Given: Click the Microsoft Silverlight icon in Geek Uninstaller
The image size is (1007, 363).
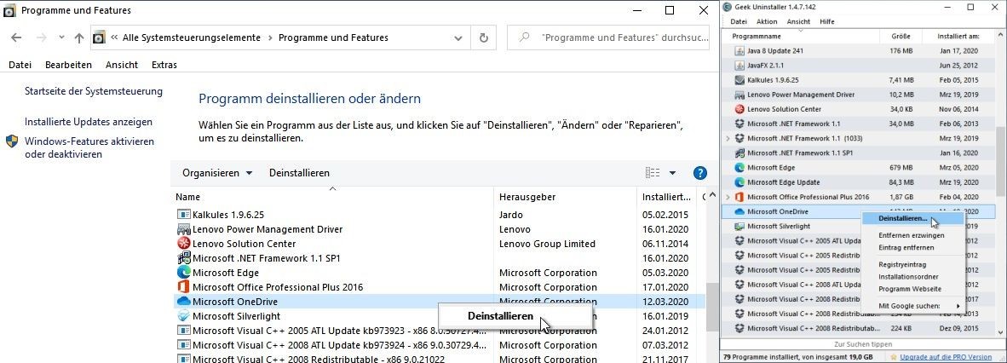Looking at the screenshot, I should pyautogui.click(x=739, y=226).
